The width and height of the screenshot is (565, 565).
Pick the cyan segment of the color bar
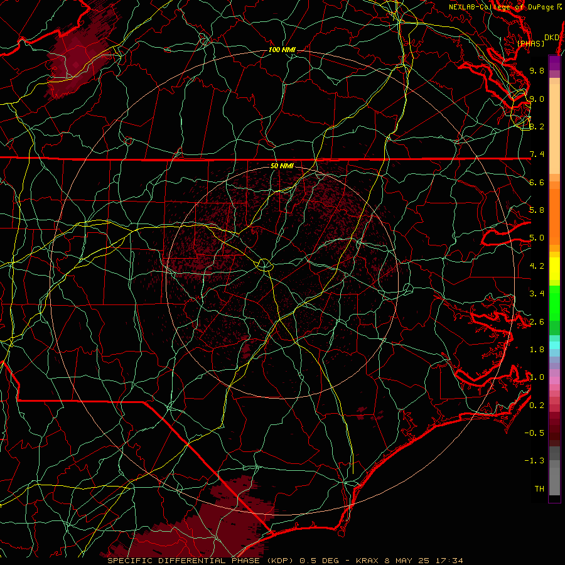coord(554,345)
